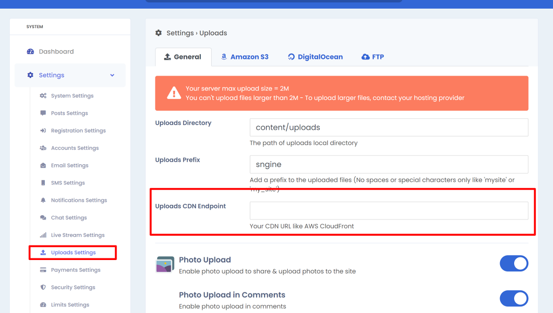
Task: Click the Payments Settings card icon
Action: [43, 270]
